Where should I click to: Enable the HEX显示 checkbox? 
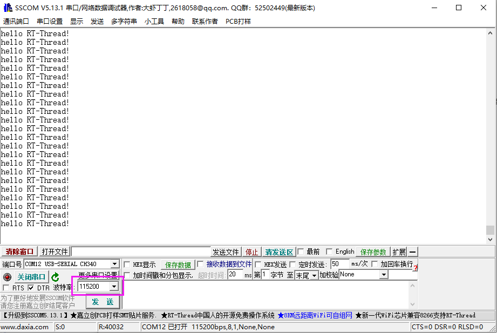coord(127,264)
